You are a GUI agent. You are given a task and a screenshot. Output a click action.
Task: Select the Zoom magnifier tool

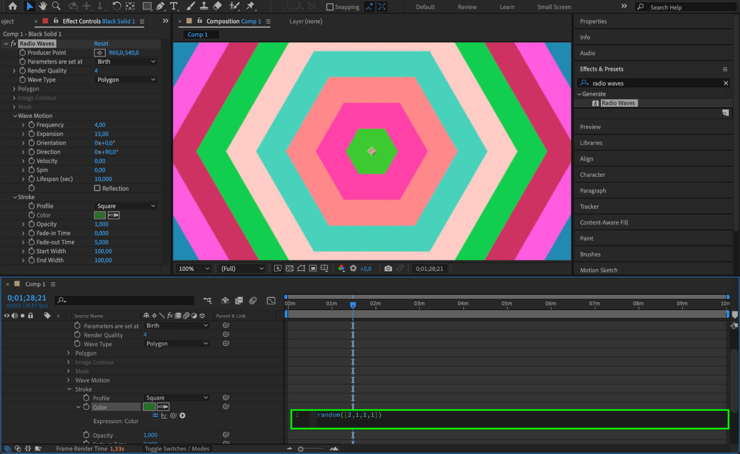pyautogui.click(x=56, y=6)
